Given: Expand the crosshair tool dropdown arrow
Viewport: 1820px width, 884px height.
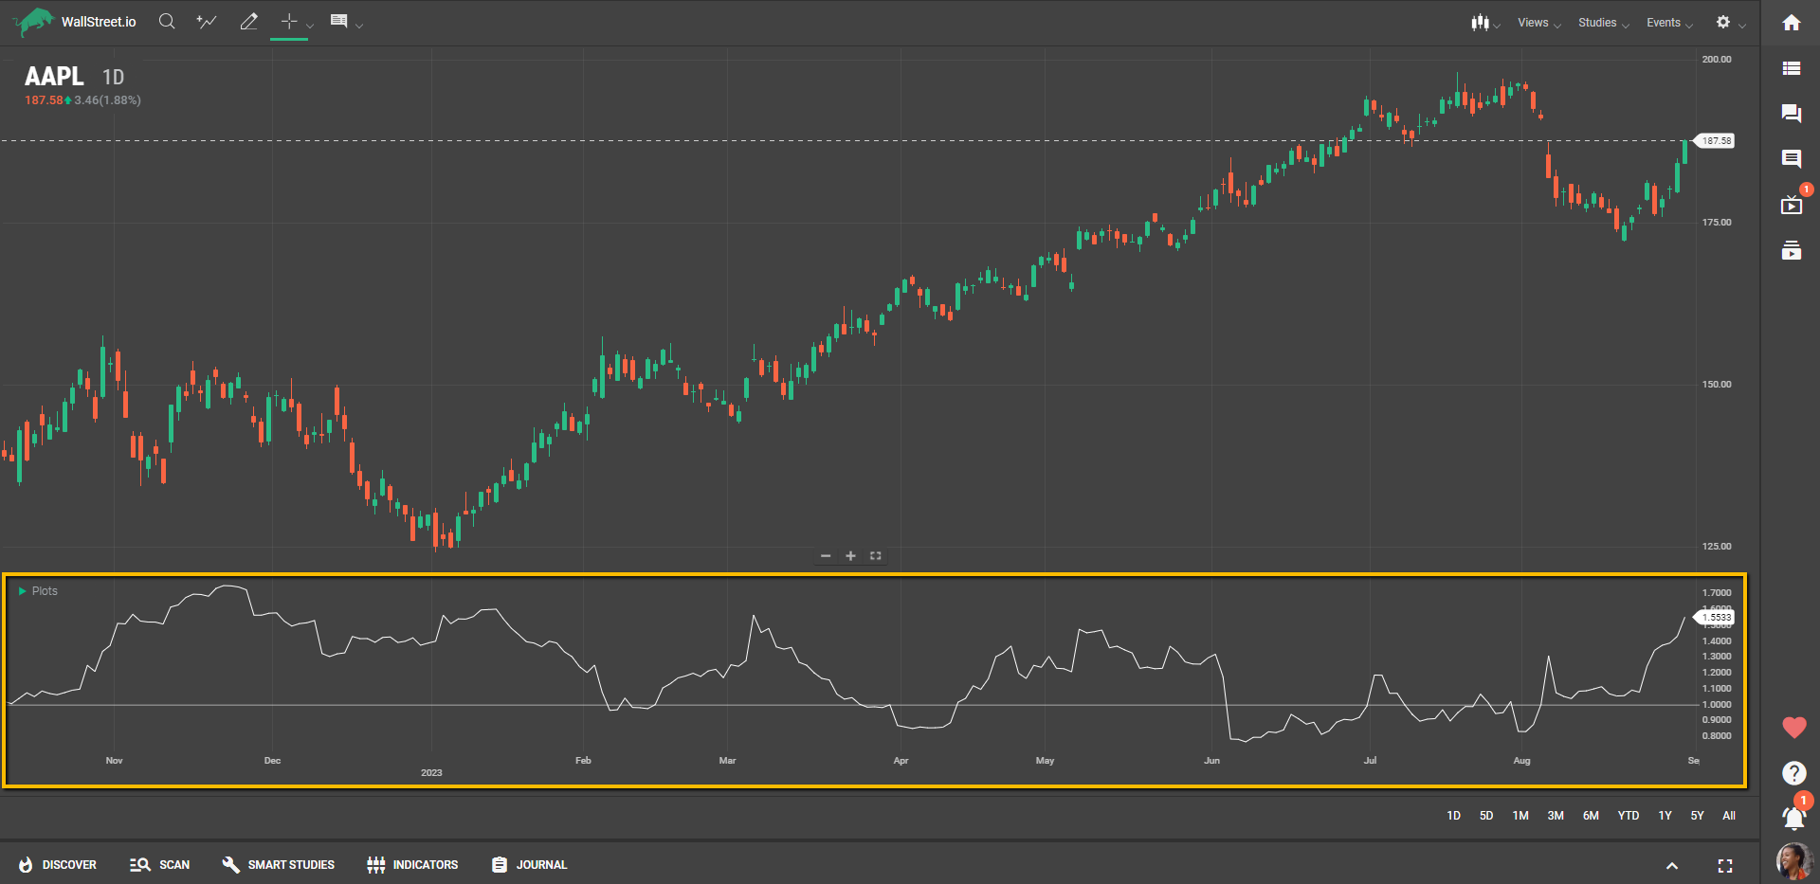Looking at the screenshot, I should 310,26.
